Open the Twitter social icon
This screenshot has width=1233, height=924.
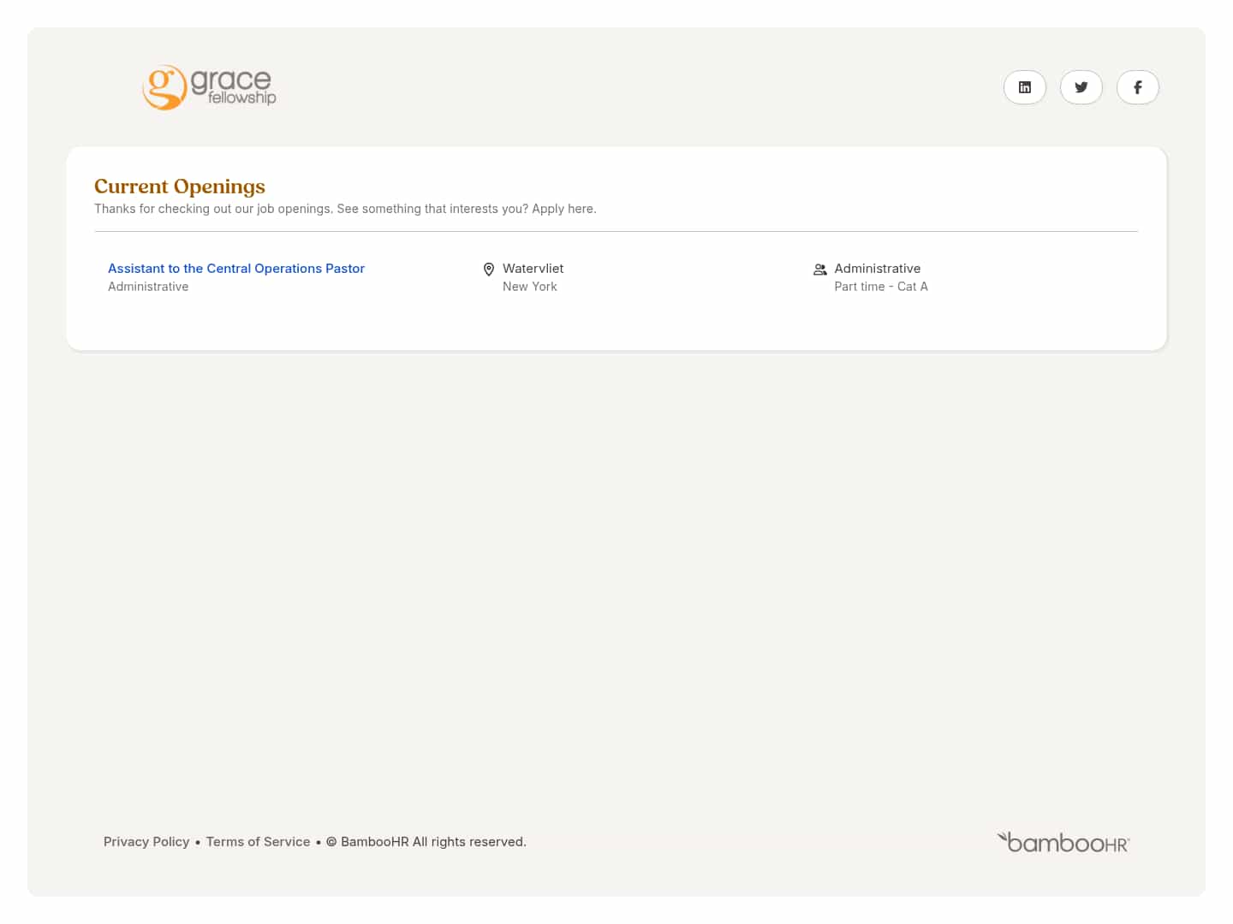[1081, 87]
